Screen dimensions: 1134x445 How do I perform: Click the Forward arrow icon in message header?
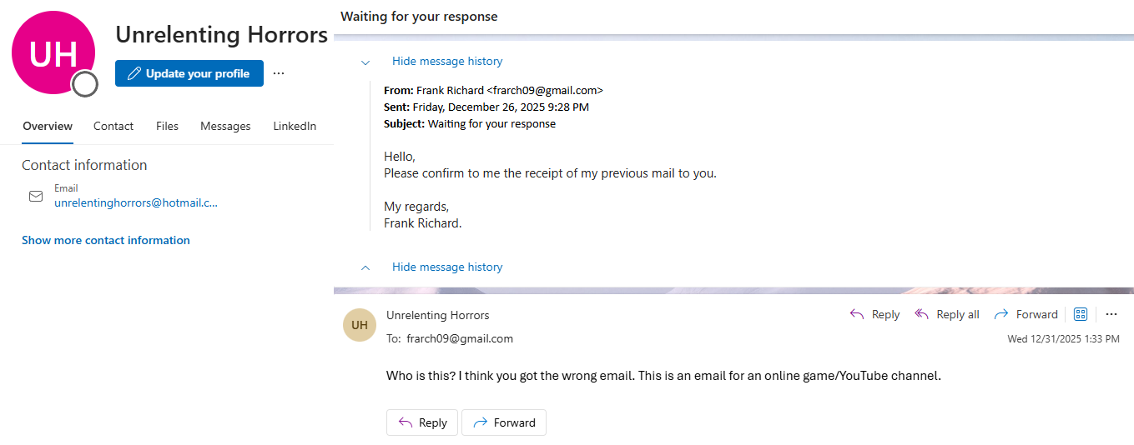(999, 314)
